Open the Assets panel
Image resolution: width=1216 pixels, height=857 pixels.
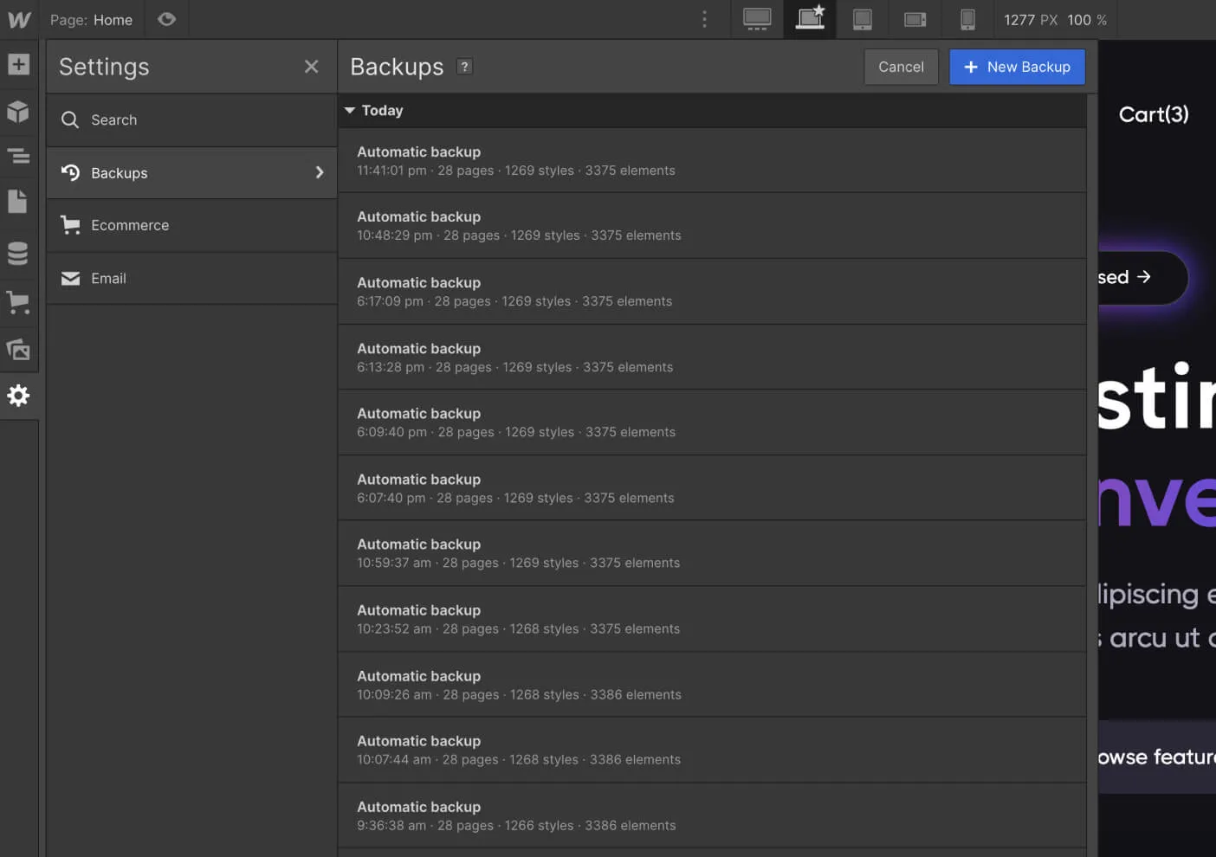(x=19, y=350)
